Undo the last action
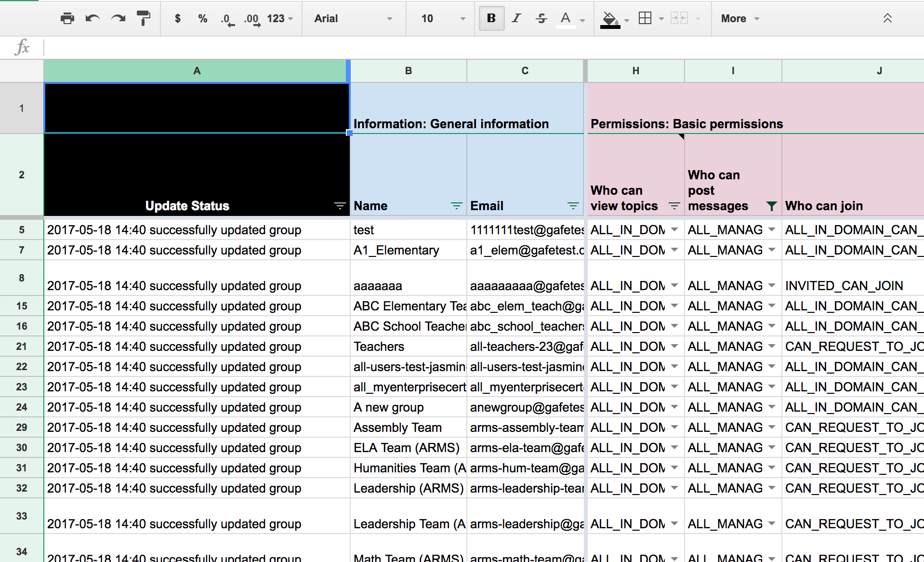Viewport: 924px width, 562px height. [x=92, y=19]
